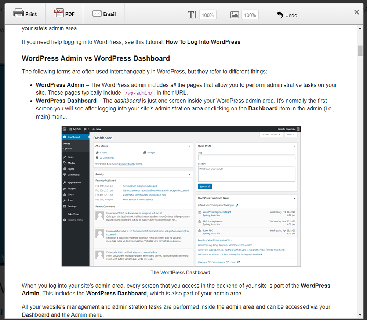Viewport: 367px width, 320px height.
Task: Send the page via the Email button
Action: tap(104, 14)
